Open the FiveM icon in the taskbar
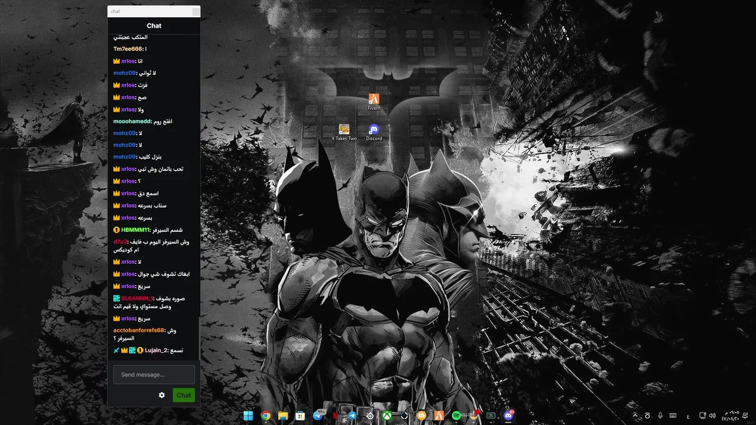Screen dimensions: 756x425 tap(439, 416)
